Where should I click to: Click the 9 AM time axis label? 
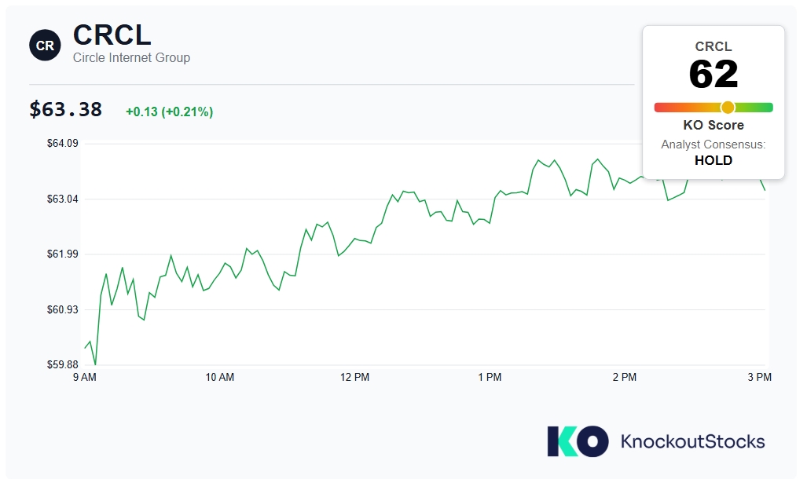84,377
